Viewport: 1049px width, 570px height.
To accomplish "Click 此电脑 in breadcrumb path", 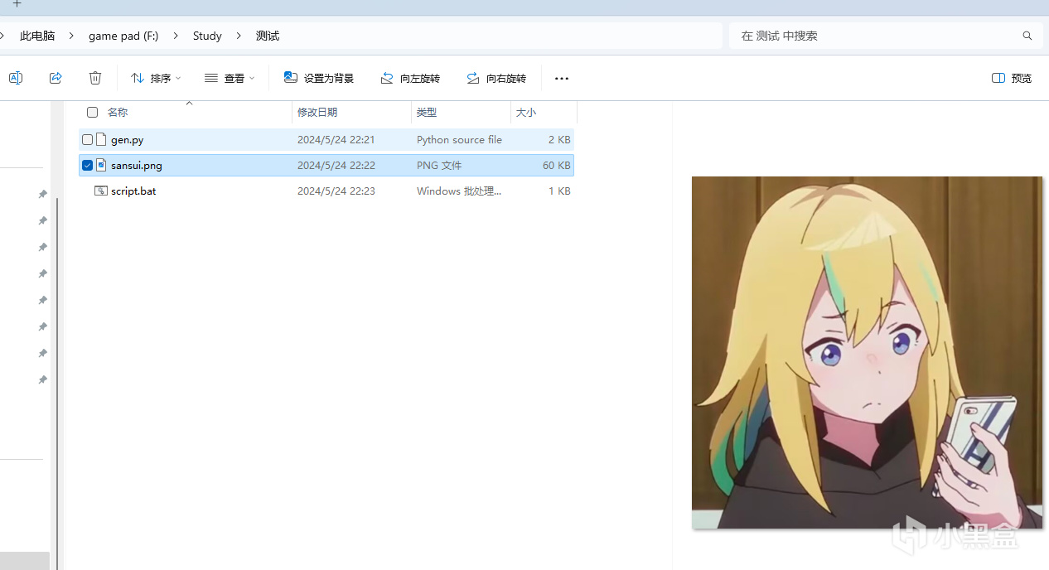I will [37, 36].
